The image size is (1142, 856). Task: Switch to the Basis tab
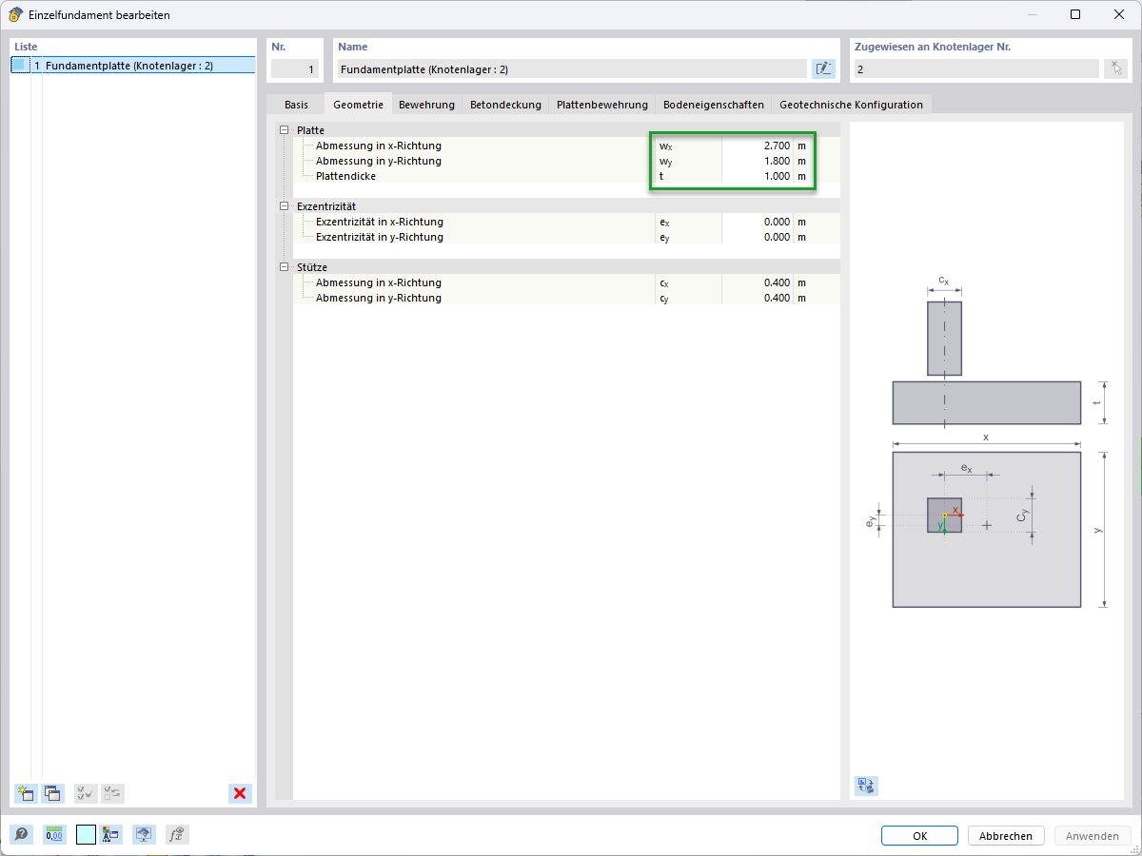(x=296, y=105)
